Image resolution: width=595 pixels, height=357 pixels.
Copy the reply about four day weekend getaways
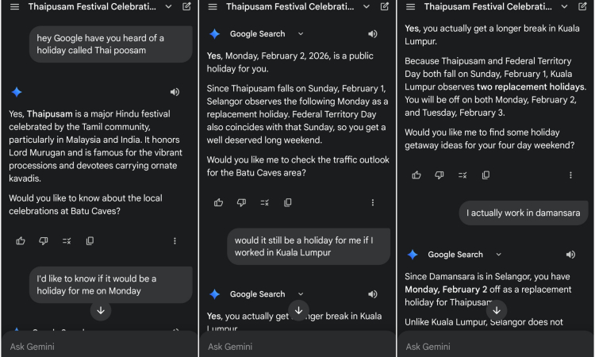[486, 175]
